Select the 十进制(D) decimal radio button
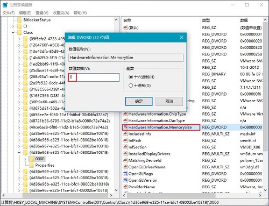Viewport: 269px width, 206px height. pos(131,86)
